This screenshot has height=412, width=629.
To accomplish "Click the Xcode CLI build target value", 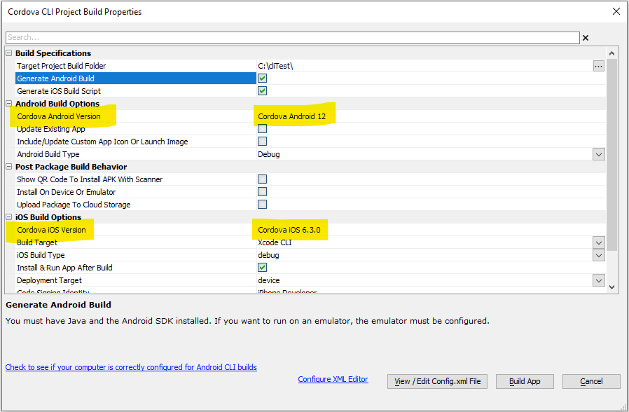I will (x=275, y=242).
